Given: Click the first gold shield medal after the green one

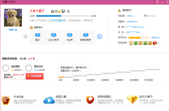Looking at the screenshot, I should (x=141, y=43).
